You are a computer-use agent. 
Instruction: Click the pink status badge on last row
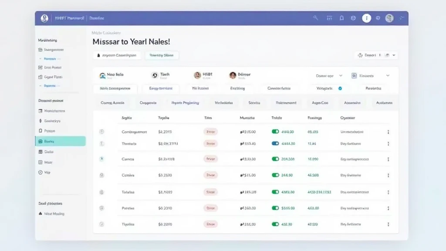[210, 224]
